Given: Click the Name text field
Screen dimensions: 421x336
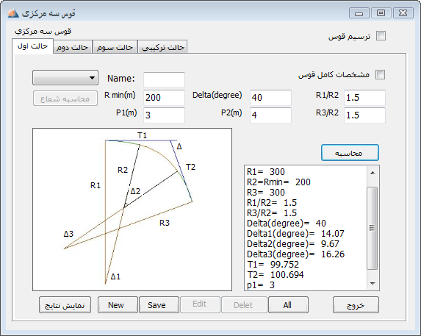Looking at the screenshot, I should click(164, 79).
